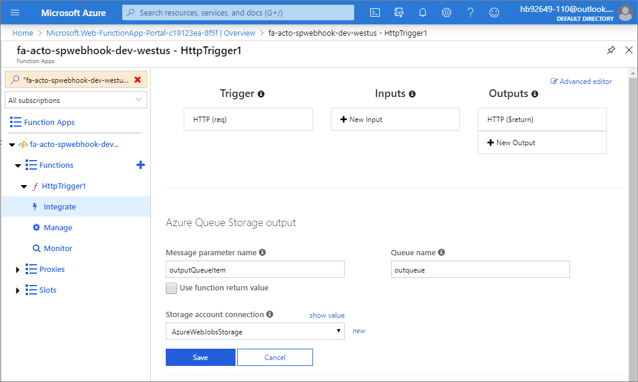
Task: Select the HTTP (req) trigger
Action: [x=248, y=120]
